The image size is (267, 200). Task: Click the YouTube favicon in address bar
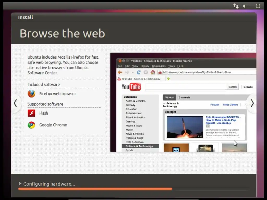(160, 72)
